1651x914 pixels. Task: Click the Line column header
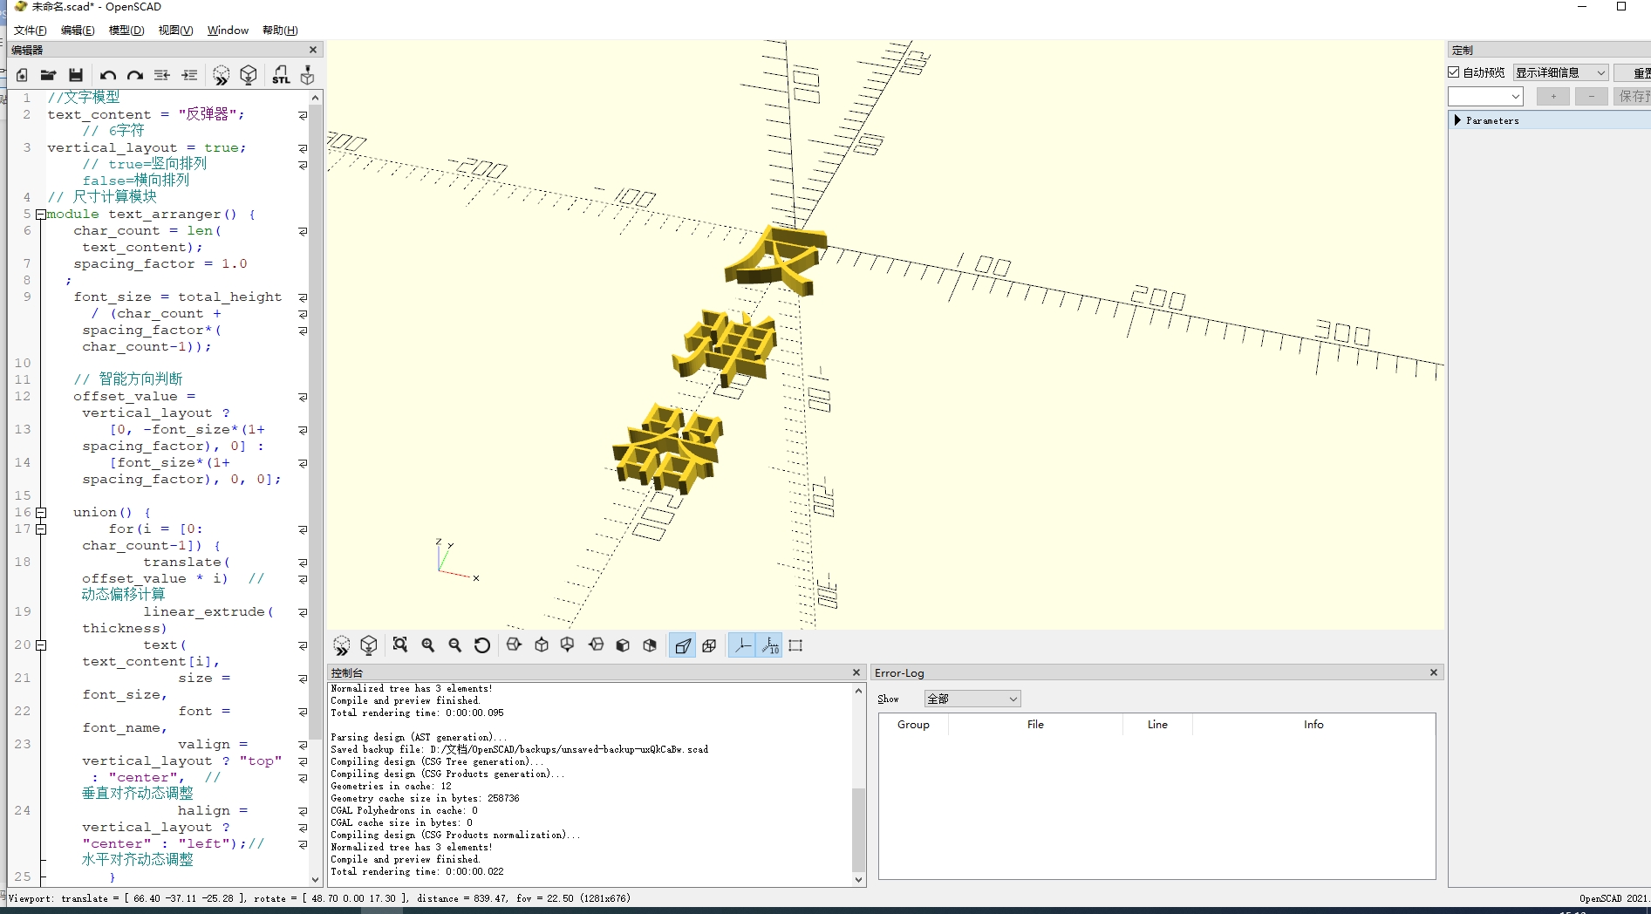[x=1157, y=725]
